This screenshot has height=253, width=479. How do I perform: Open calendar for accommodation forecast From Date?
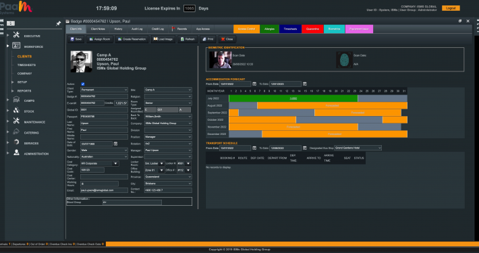click(x=254, y=84)
